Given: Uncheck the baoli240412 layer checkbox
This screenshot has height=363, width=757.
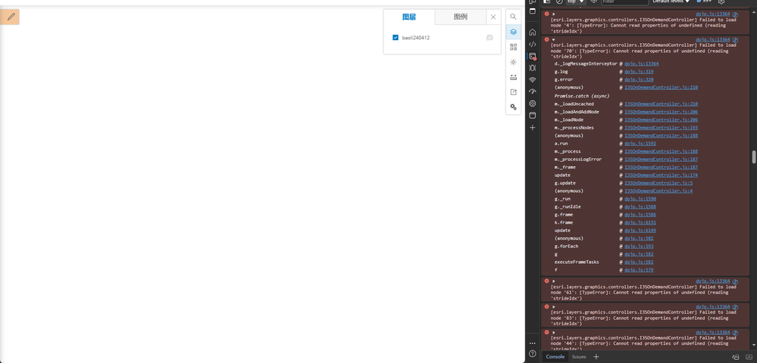Looking at the screenshot, I should [x=396, y=38].
